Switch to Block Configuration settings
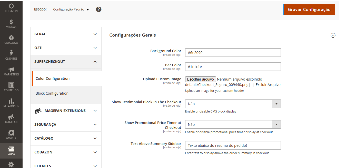This screenshot has height=168, width=346. 52,93
